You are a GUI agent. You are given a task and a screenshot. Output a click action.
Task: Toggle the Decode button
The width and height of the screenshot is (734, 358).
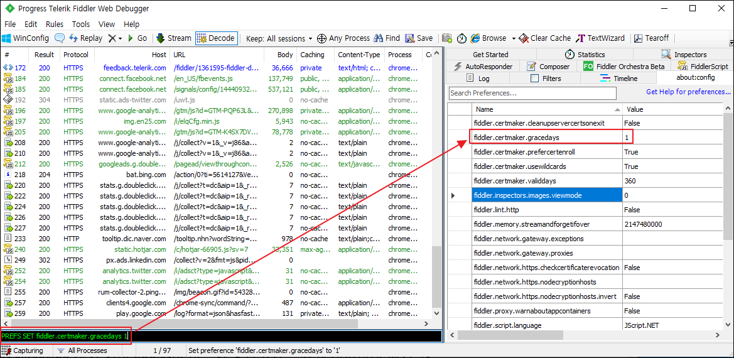[217, 38]
